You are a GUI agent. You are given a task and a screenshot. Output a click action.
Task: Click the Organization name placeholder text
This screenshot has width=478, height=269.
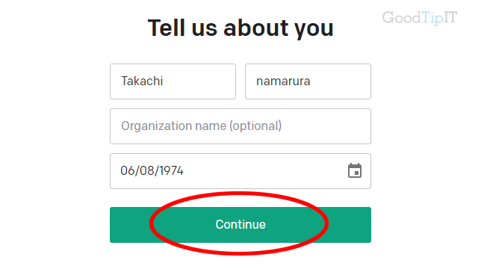pos(201,126)
